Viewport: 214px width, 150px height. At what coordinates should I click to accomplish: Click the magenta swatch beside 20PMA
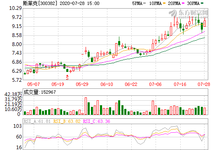pyautogui.click(x=183, y=3)
